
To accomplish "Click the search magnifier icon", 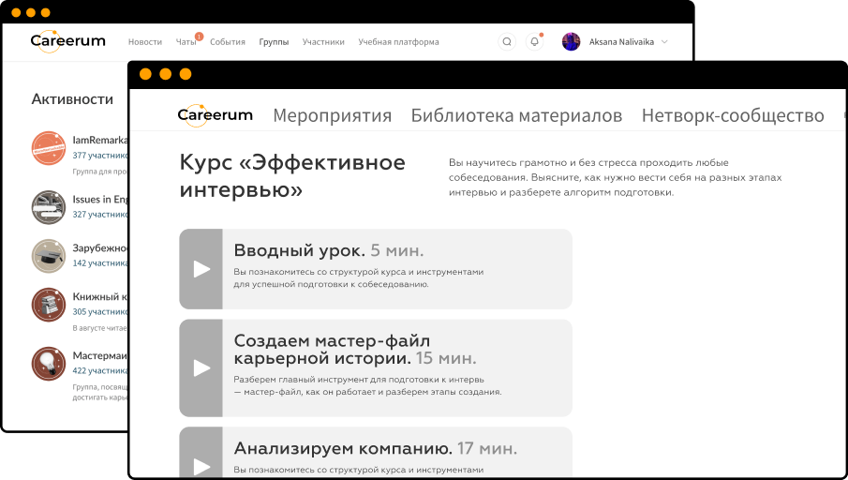I will (507, 41).
